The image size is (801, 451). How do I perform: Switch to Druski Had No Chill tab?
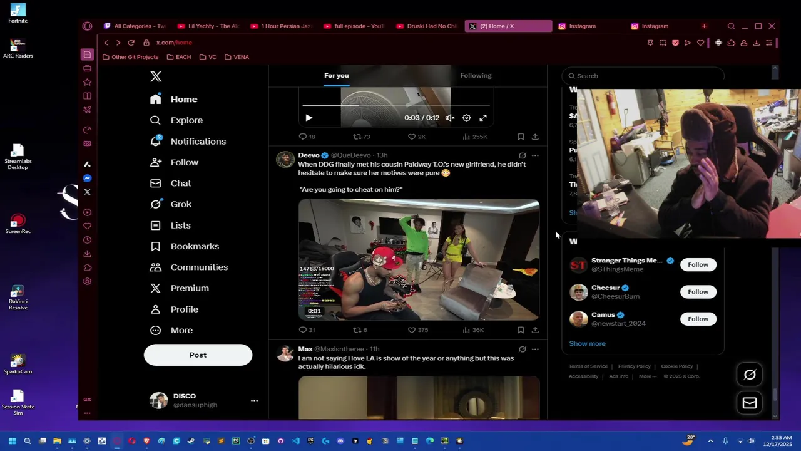click(427, 26)
